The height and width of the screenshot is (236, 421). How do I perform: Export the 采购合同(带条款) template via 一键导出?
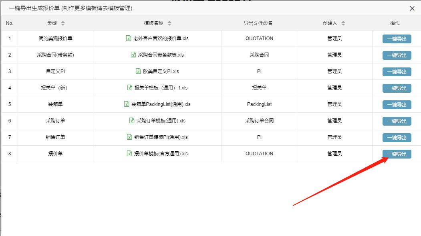(397, 55)
